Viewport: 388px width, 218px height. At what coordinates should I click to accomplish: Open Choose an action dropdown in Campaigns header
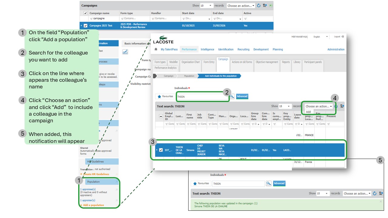pos(241,5)
